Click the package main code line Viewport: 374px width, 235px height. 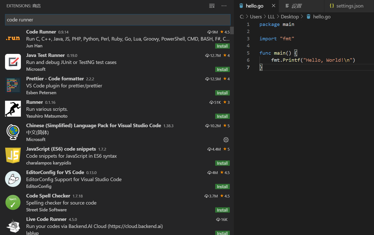[x=277, y=24]
